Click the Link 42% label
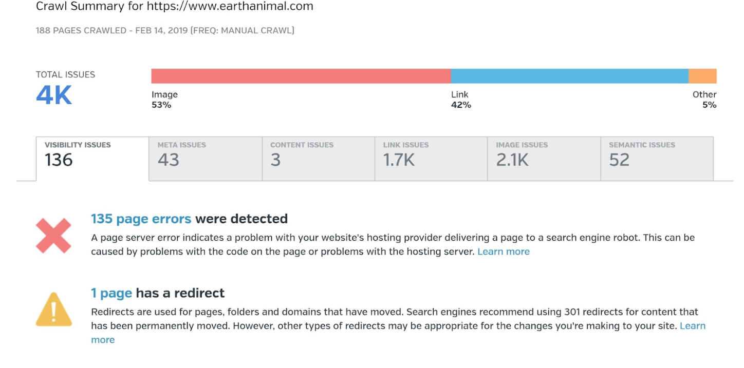The width and height of the screenshot is (744, 368). click(461, 100)
